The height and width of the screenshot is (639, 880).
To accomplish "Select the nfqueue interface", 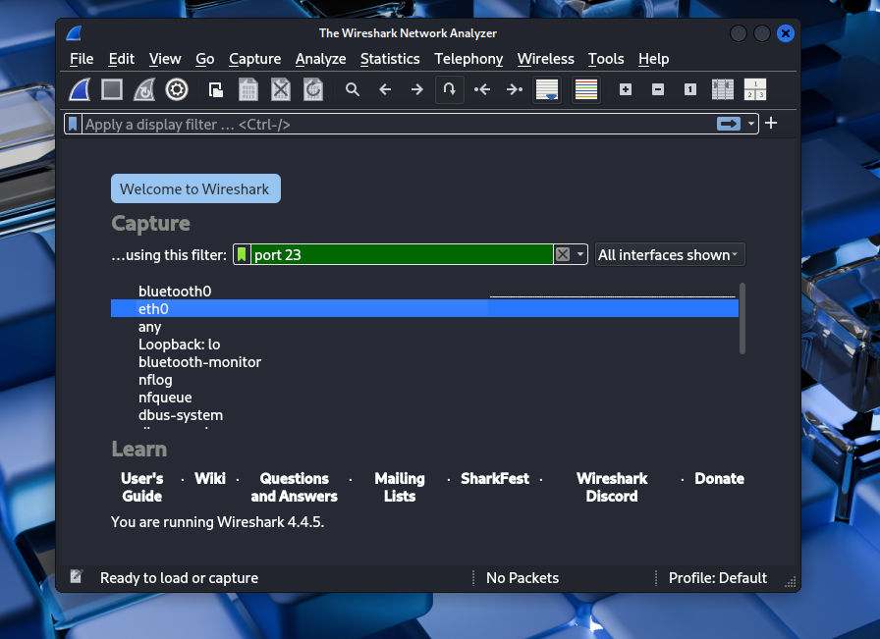I will tap(166, 398).
